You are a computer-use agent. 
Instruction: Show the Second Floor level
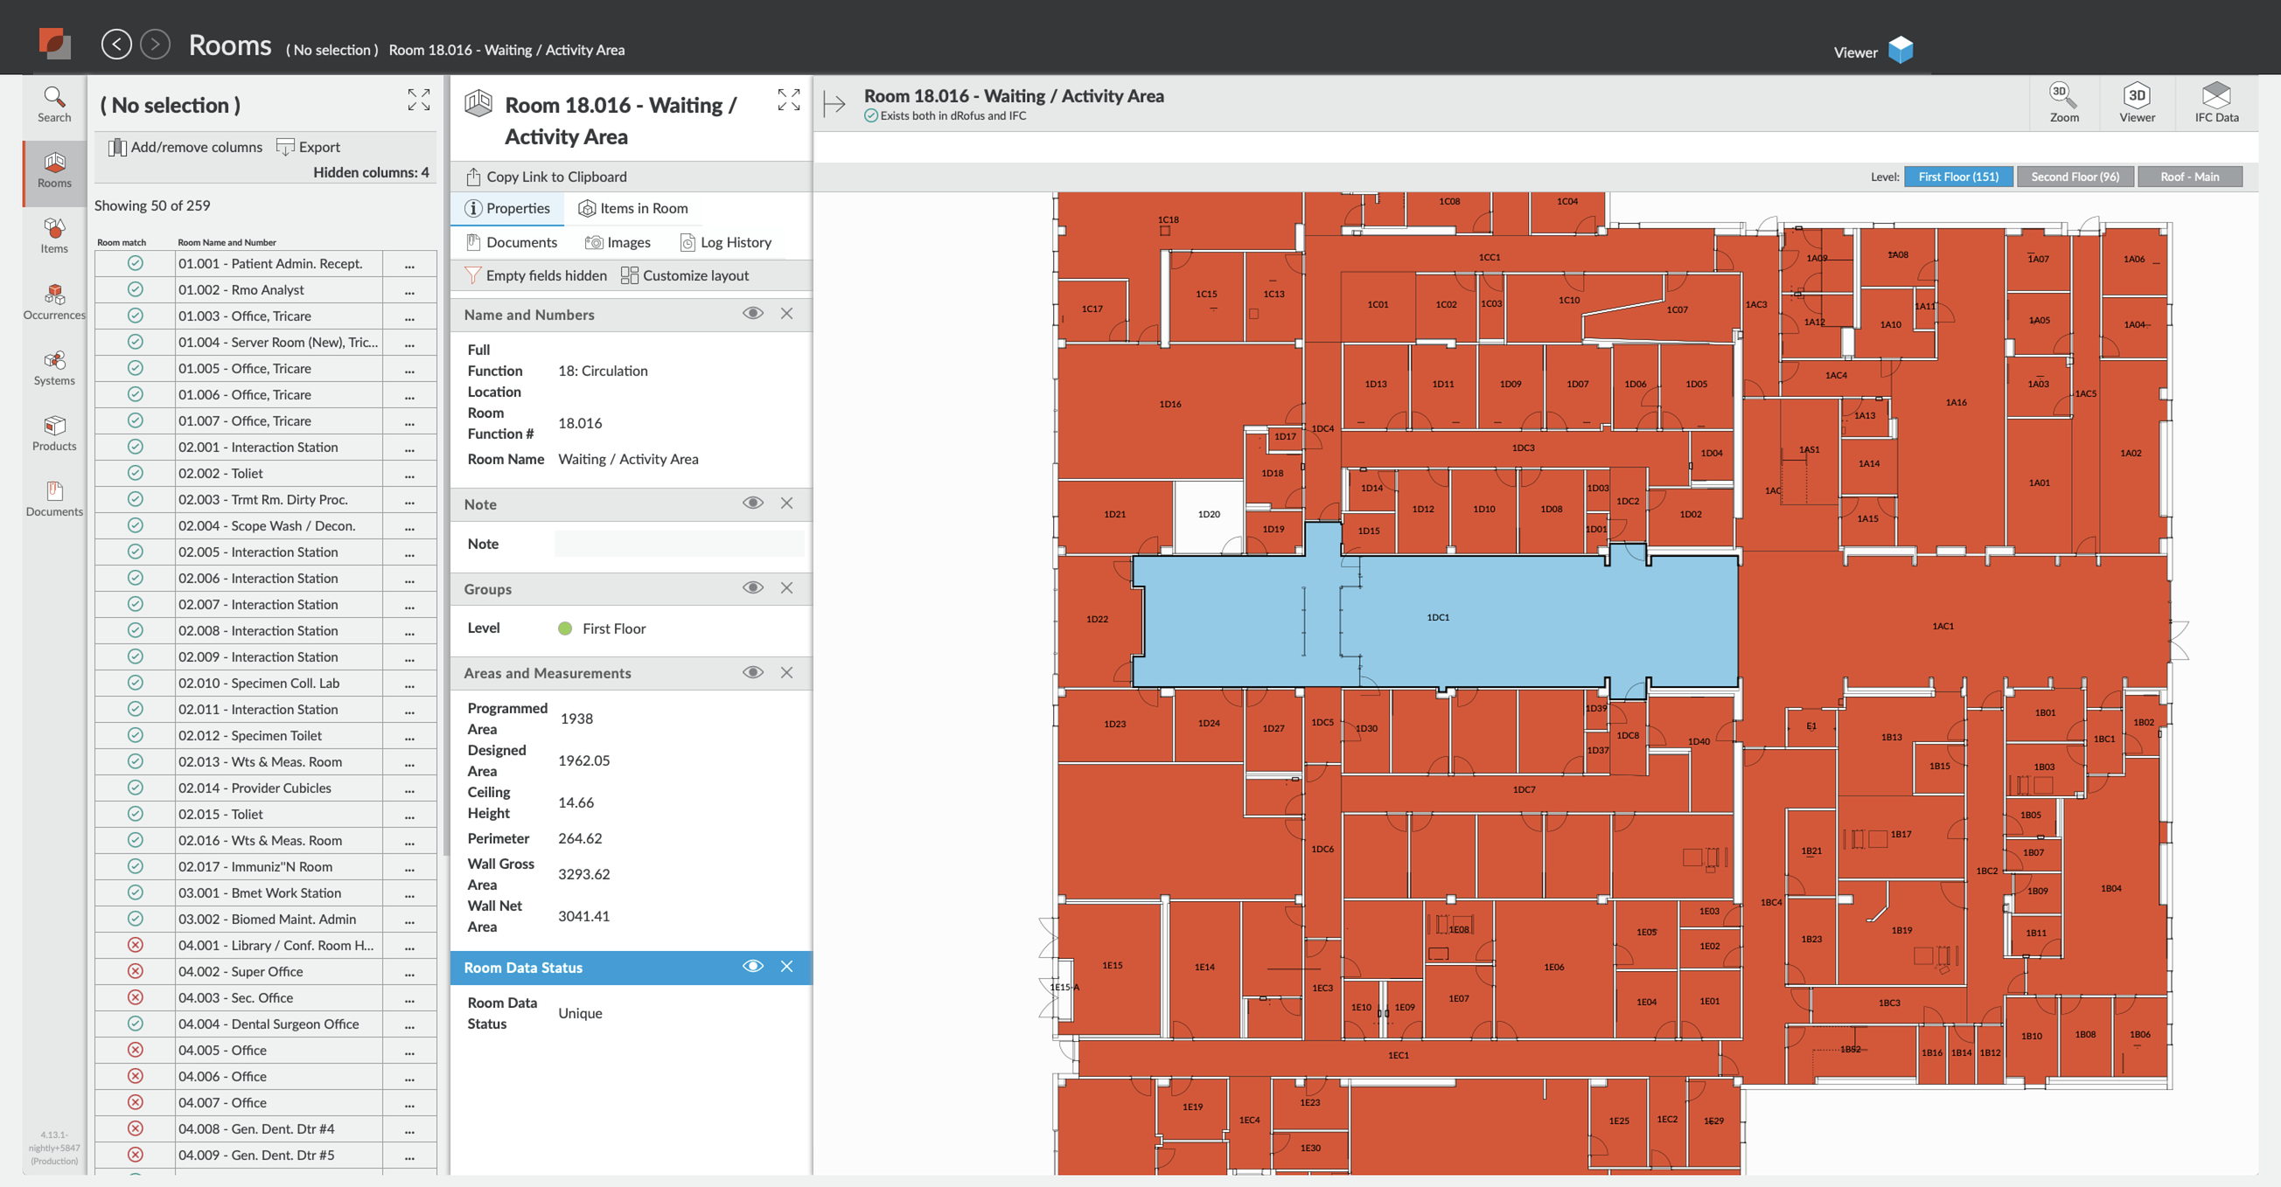tap(2075, 177)
